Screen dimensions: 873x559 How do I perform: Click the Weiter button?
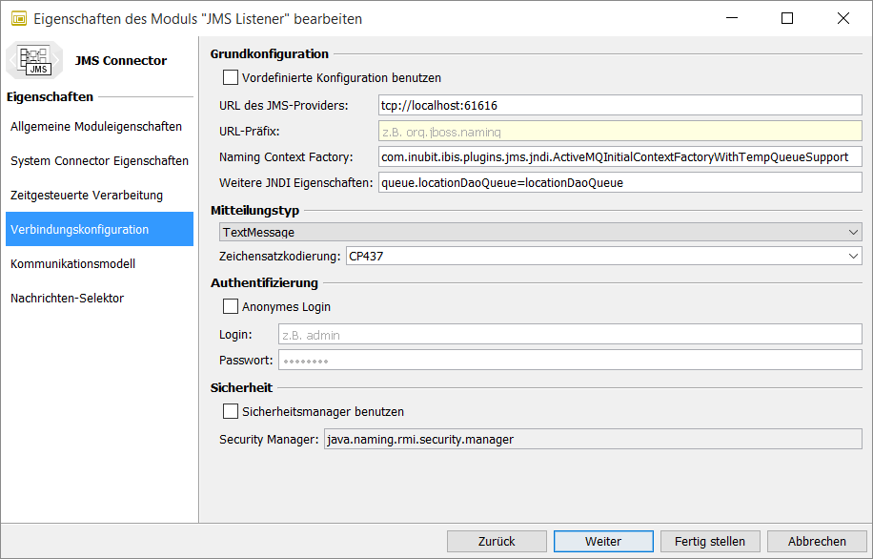pos(603,541)
